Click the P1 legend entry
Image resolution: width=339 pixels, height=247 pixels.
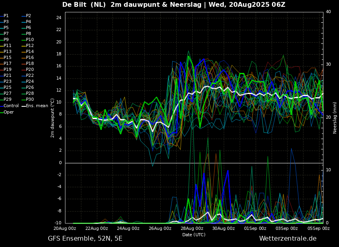[4, 16]
